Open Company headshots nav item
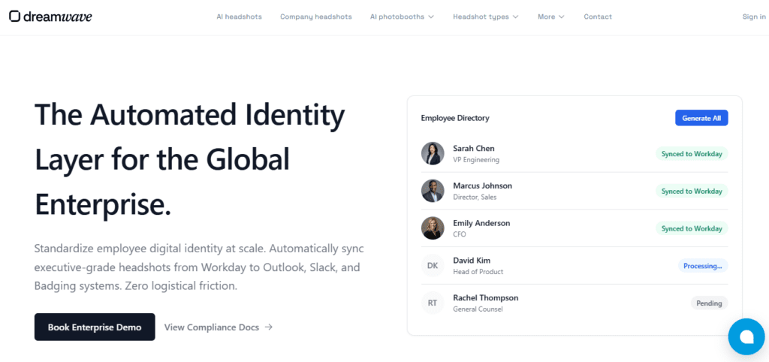The image size is (769, 362). click(x=315, y=17)
